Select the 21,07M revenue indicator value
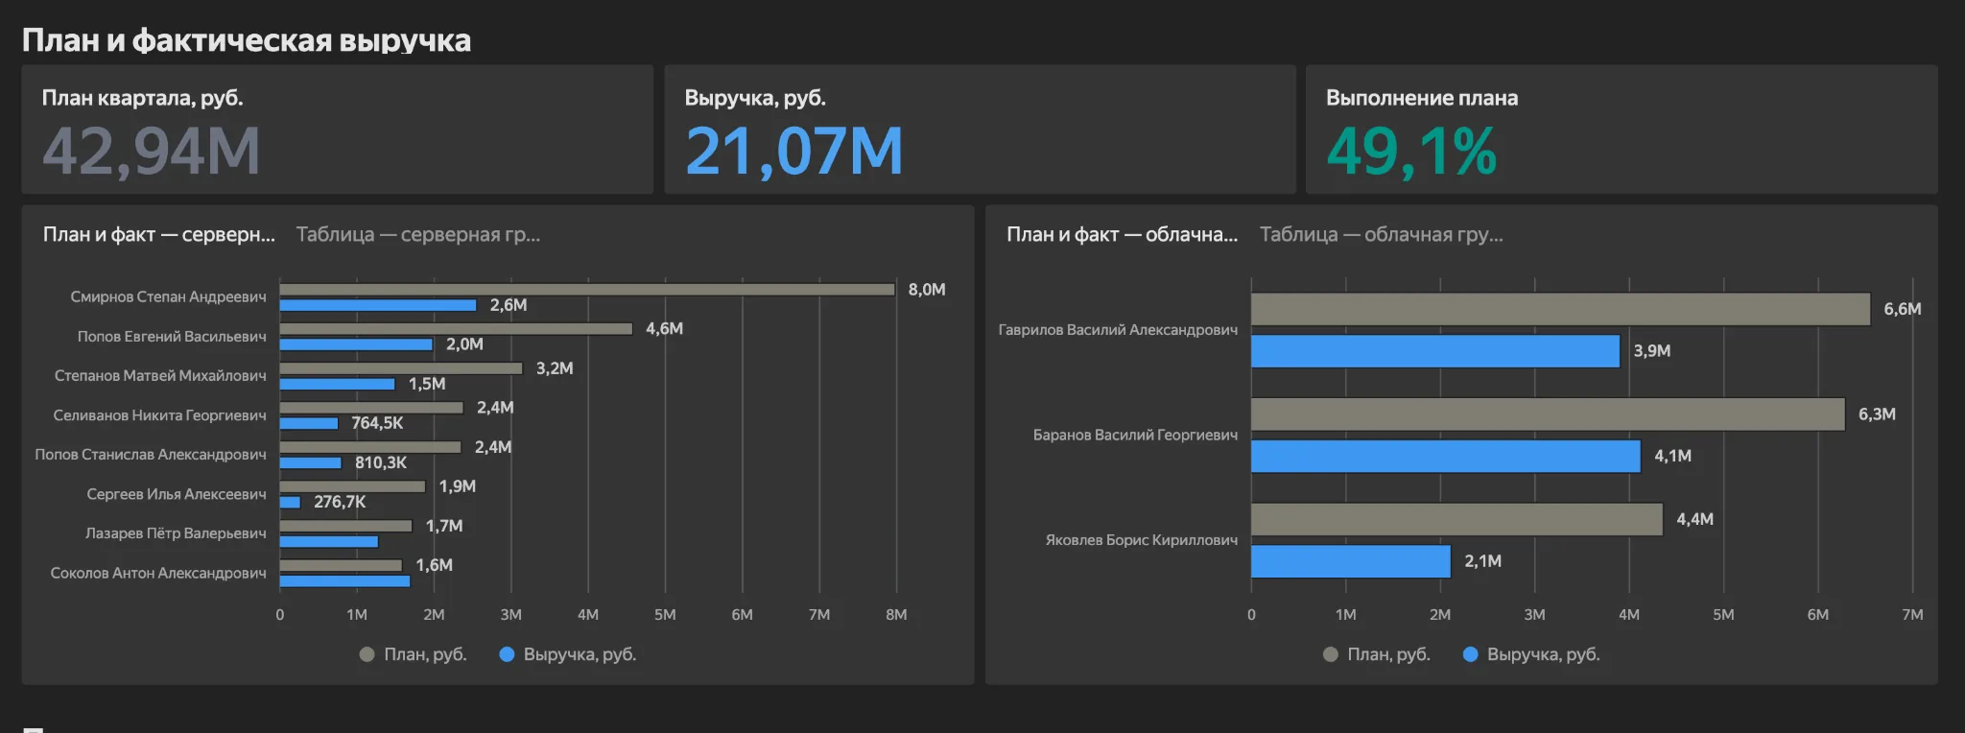The image size is (1965, 733). tap(794, 152)
